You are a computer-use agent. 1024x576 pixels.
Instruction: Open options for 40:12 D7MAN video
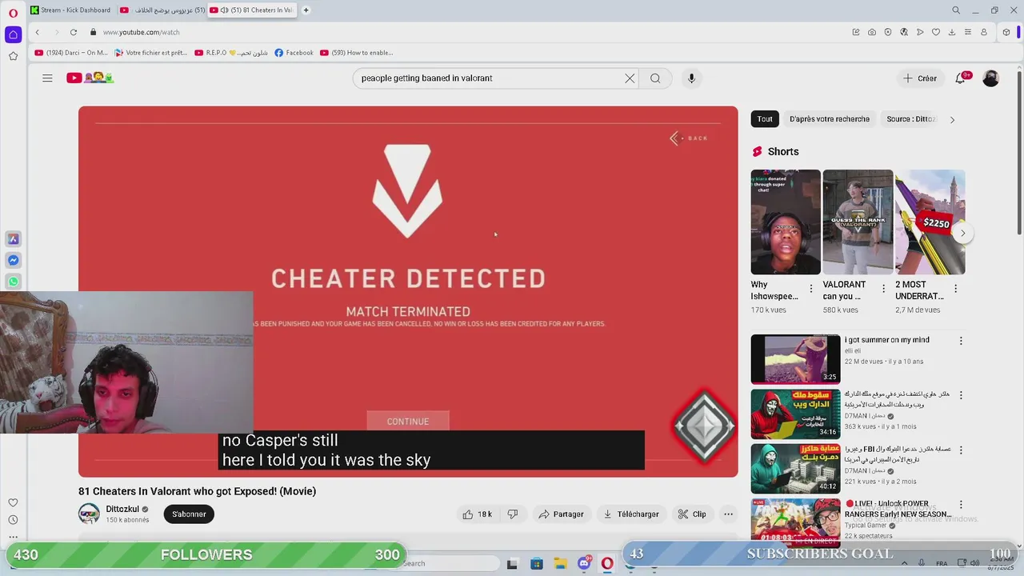click(961, 450)
